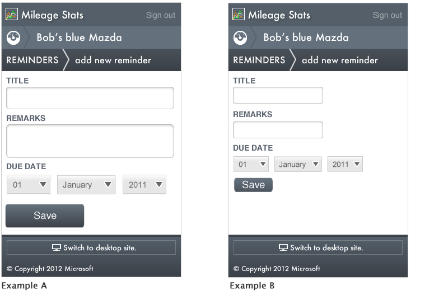The image size is (448, 294).
Task: Click Mileage Stats chart logo in Example A
Action: 12,15
